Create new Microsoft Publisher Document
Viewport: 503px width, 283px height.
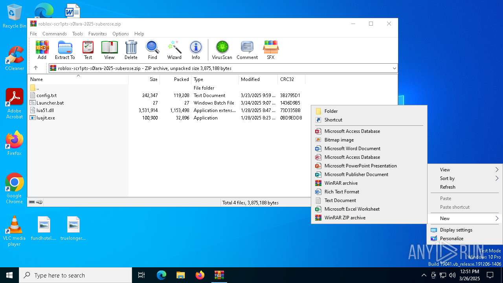pyautogui.click(x=369, y=175)
